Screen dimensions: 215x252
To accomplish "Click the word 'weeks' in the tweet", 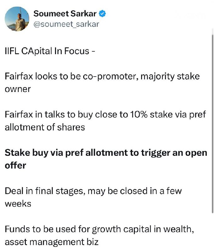I will 18,203.
